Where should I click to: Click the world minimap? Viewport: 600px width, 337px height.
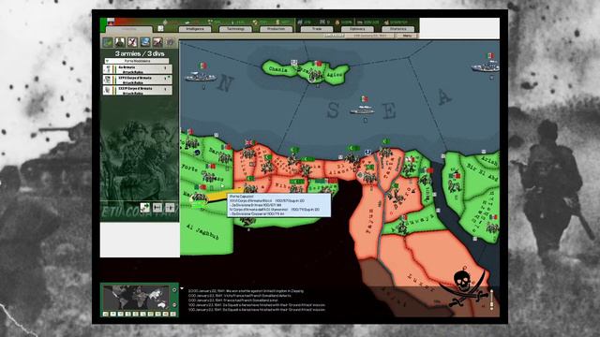pyautogui.click(x=136, y=298)
